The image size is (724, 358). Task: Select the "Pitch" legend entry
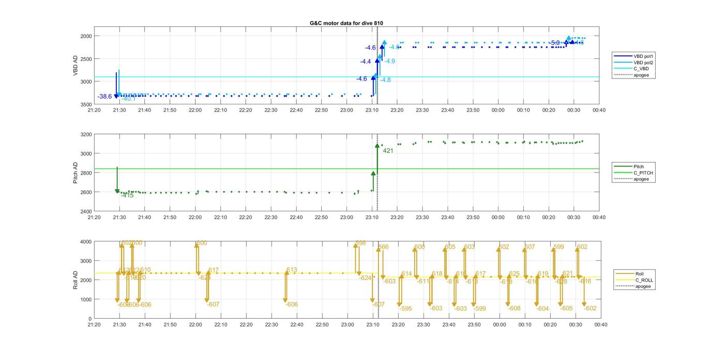click(x=629, y=166)
